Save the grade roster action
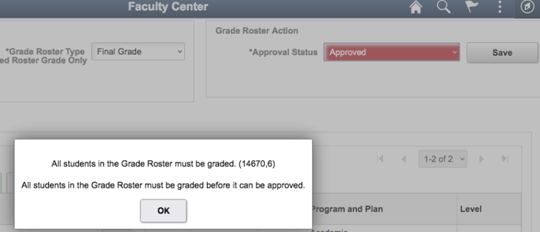Viewport: 540px width, 232px height. pos(502,53)
